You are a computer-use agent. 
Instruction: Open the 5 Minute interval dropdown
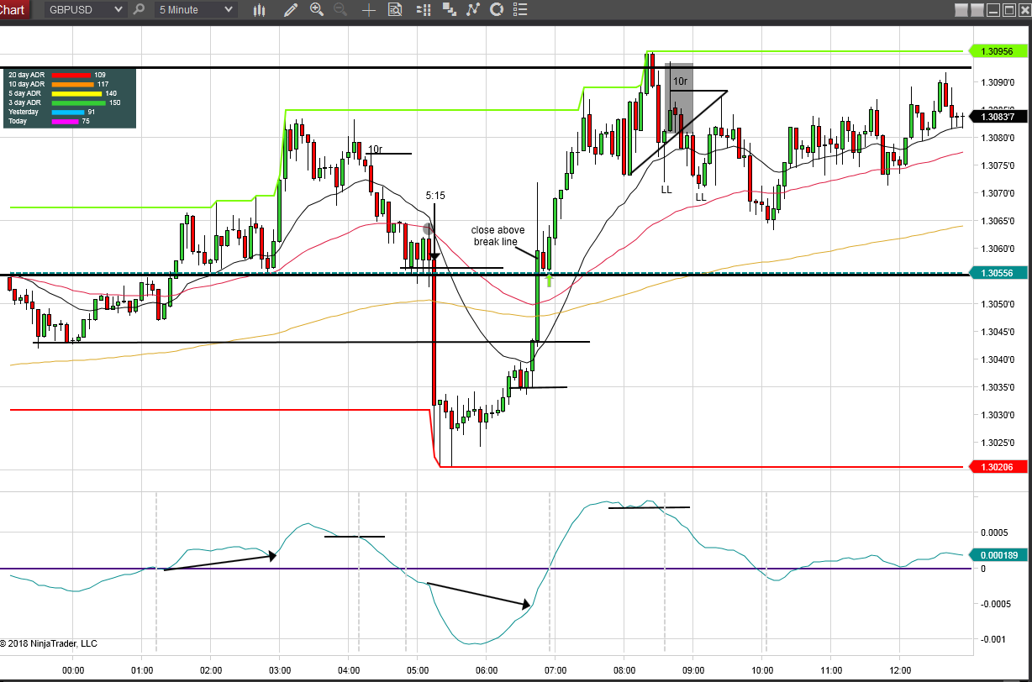click(x=195, y=10)
